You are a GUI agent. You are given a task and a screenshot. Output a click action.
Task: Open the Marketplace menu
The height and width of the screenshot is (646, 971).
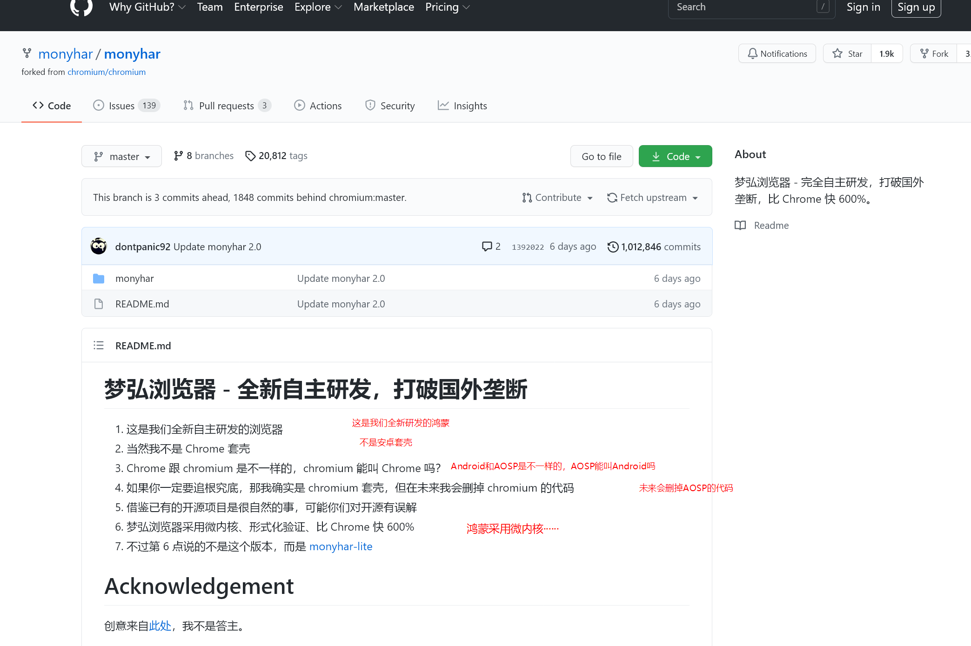click(383, 7)
